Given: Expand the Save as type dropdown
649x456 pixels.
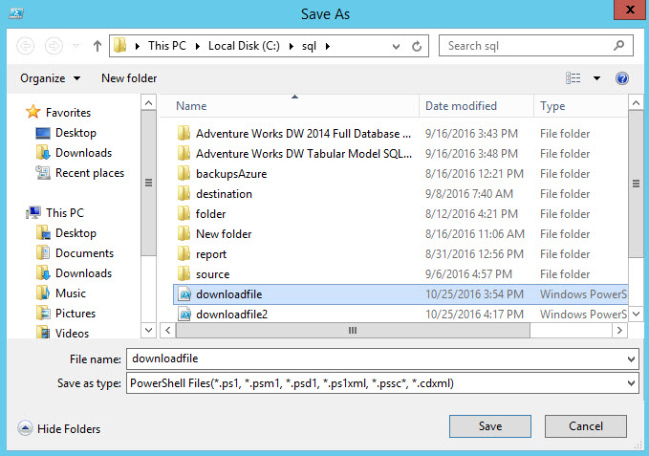Looking at the screenshot, I should click(630, 383).
